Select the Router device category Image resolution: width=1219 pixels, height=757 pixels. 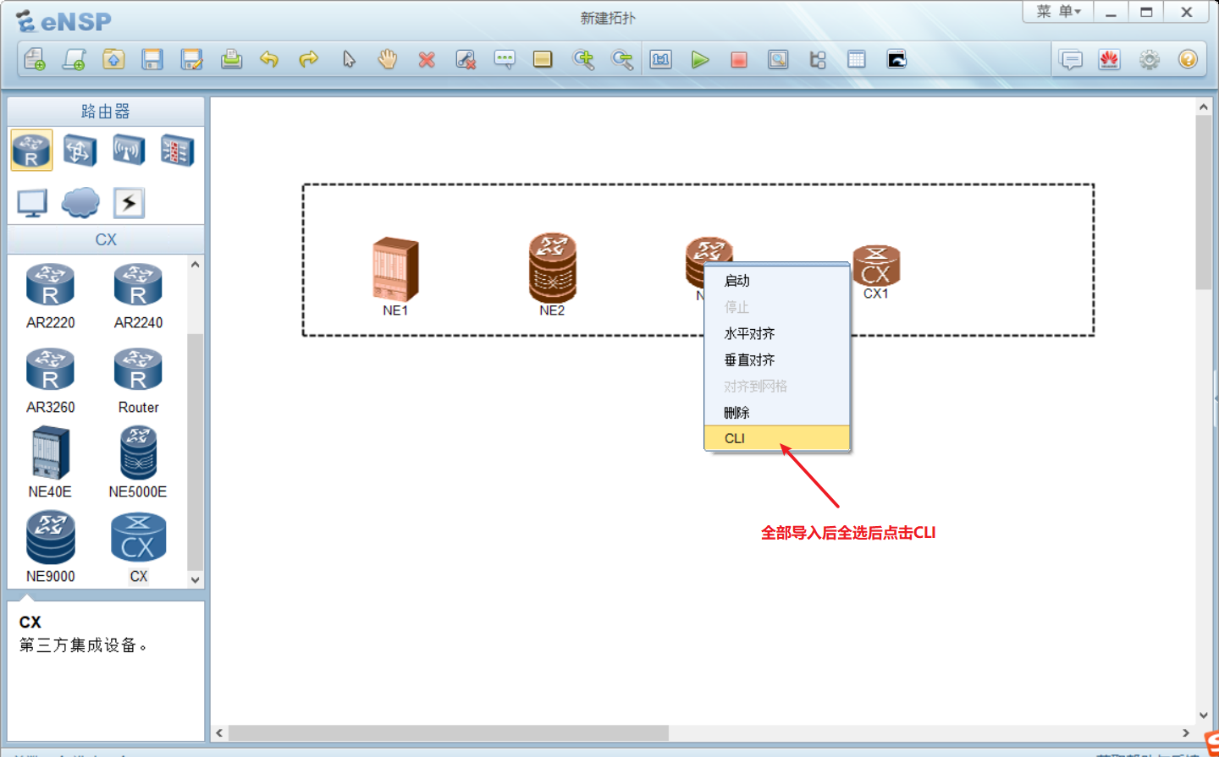coord(32,151)
